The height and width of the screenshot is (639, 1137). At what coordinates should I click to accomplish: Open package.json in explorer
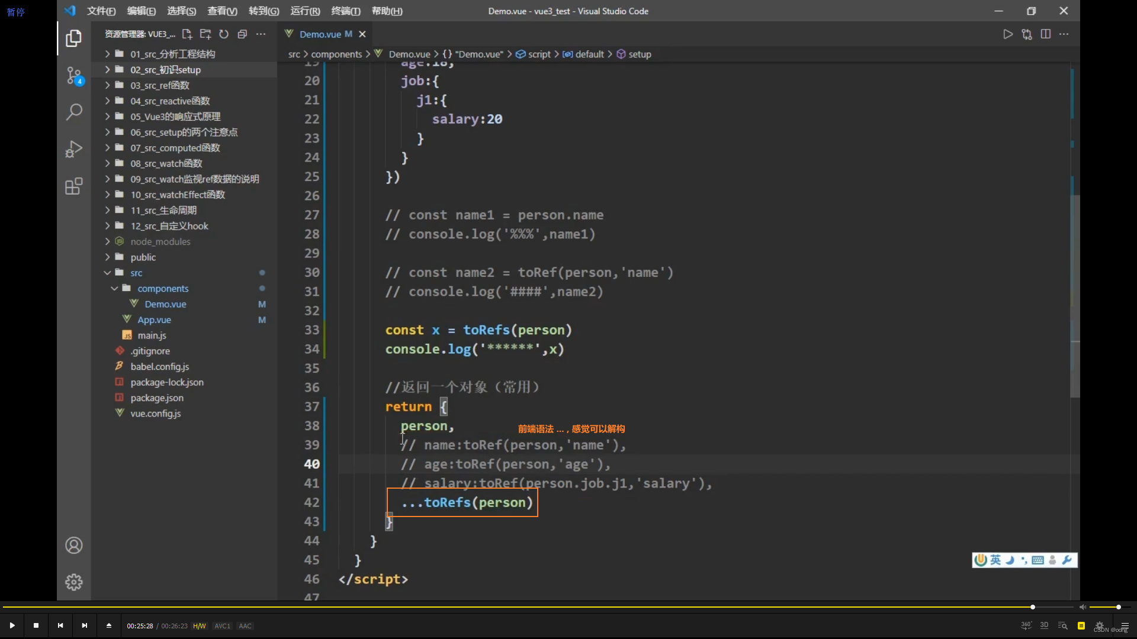click(184, 398)
